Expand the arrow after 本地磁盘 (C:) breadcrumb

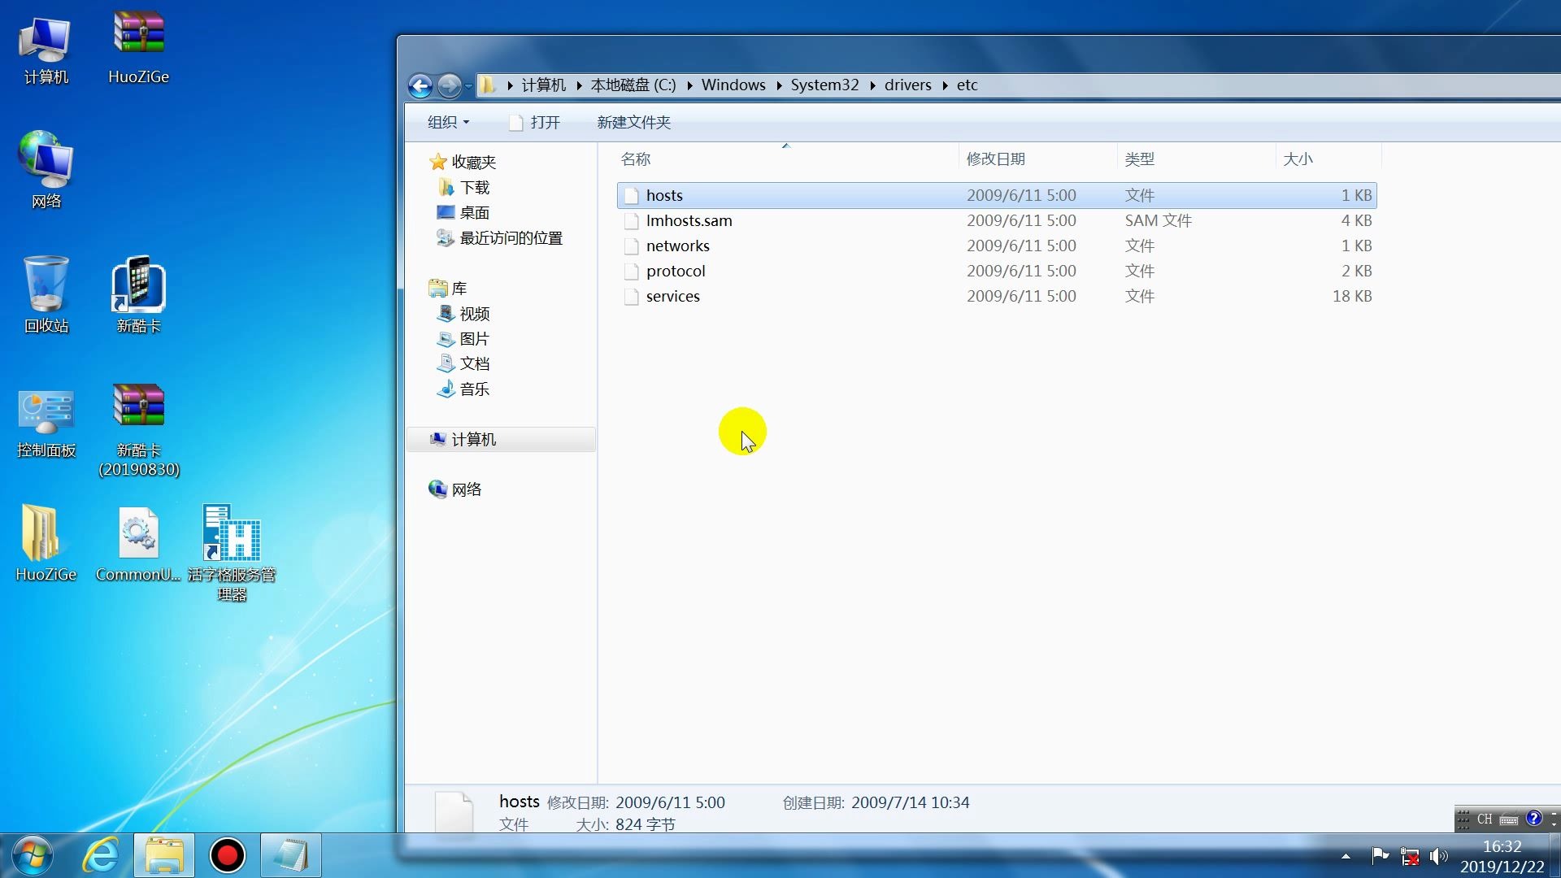689,85
